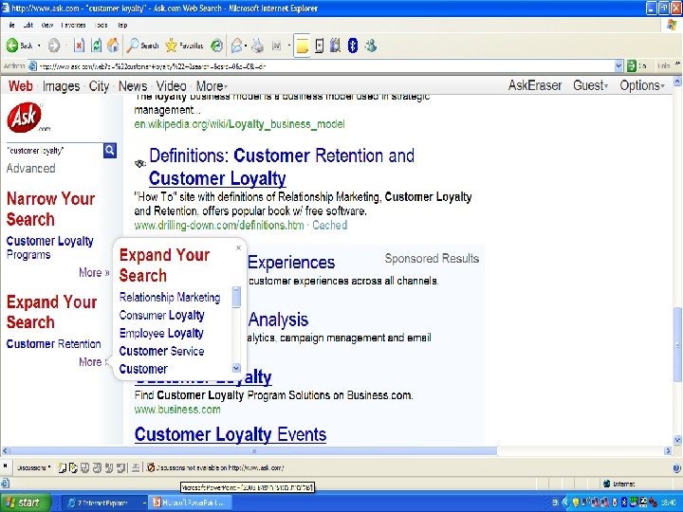Click the horizontal scrollbar at page bottom
This screenshot has height=512, width=683.
[x=252, y=451]
